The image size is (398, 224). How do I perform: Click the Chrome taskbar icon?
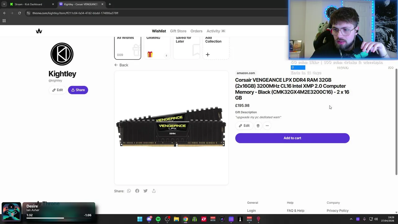pyautogui.click(x=185, y=219)
